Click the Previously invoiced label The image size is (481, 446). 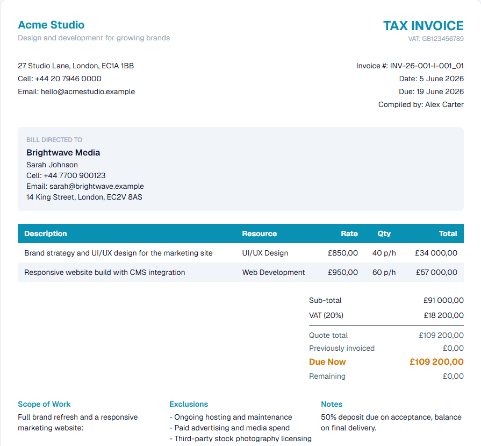tap(342, 348)
